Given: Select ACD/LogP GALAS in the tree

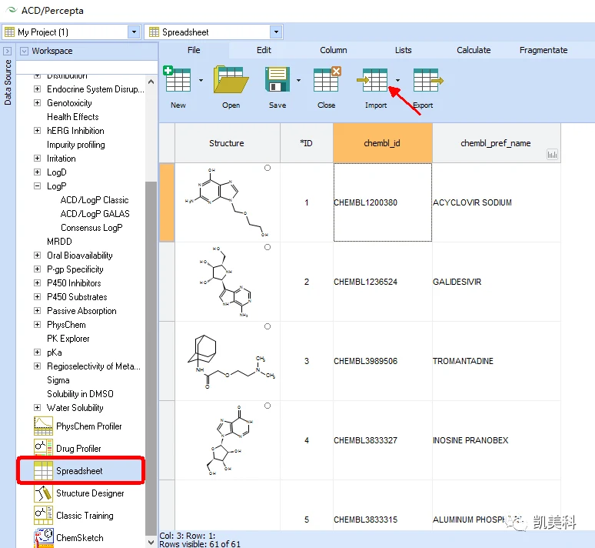Looking at the screenshot, I should pos(95,213).
